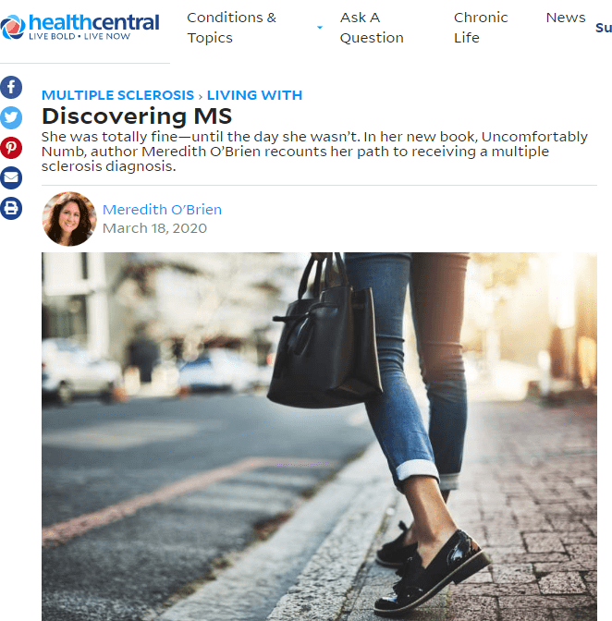
Task: Print the article icon
Action: click(x=11, y=208)
